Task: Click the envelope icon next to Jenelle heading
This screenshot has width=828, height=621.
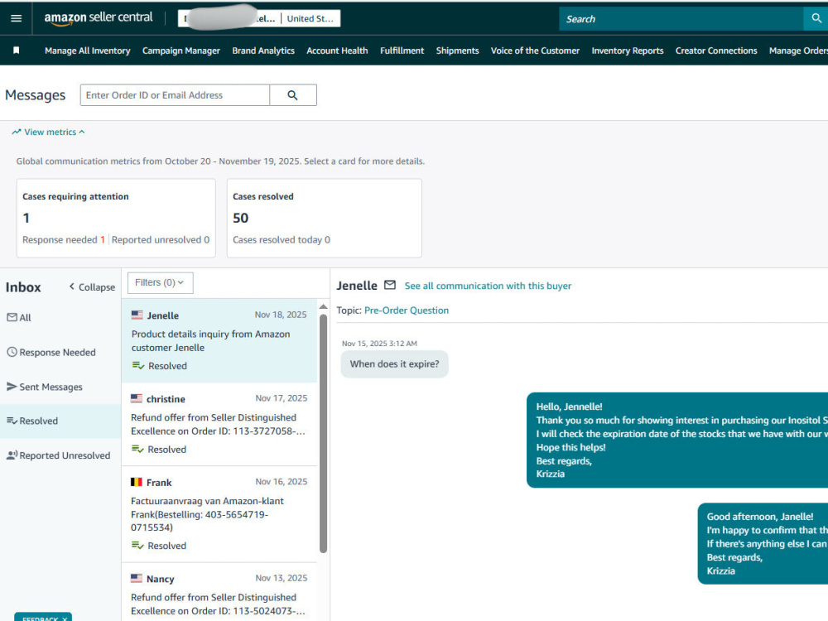Action: 390,285
